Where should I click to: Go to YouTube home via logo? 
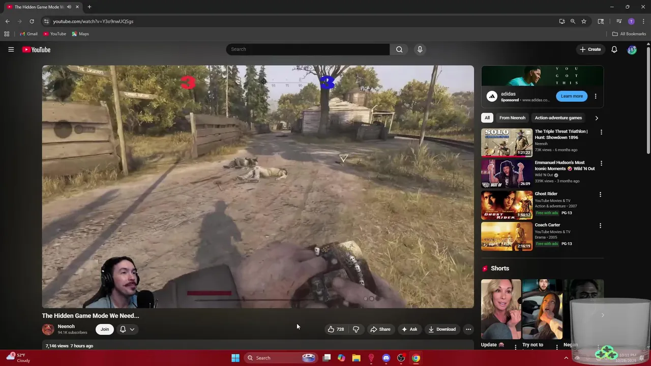click(x=36, y=49)
